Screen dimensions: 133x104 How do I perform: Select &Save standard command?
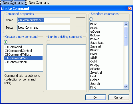pos(106,39)
